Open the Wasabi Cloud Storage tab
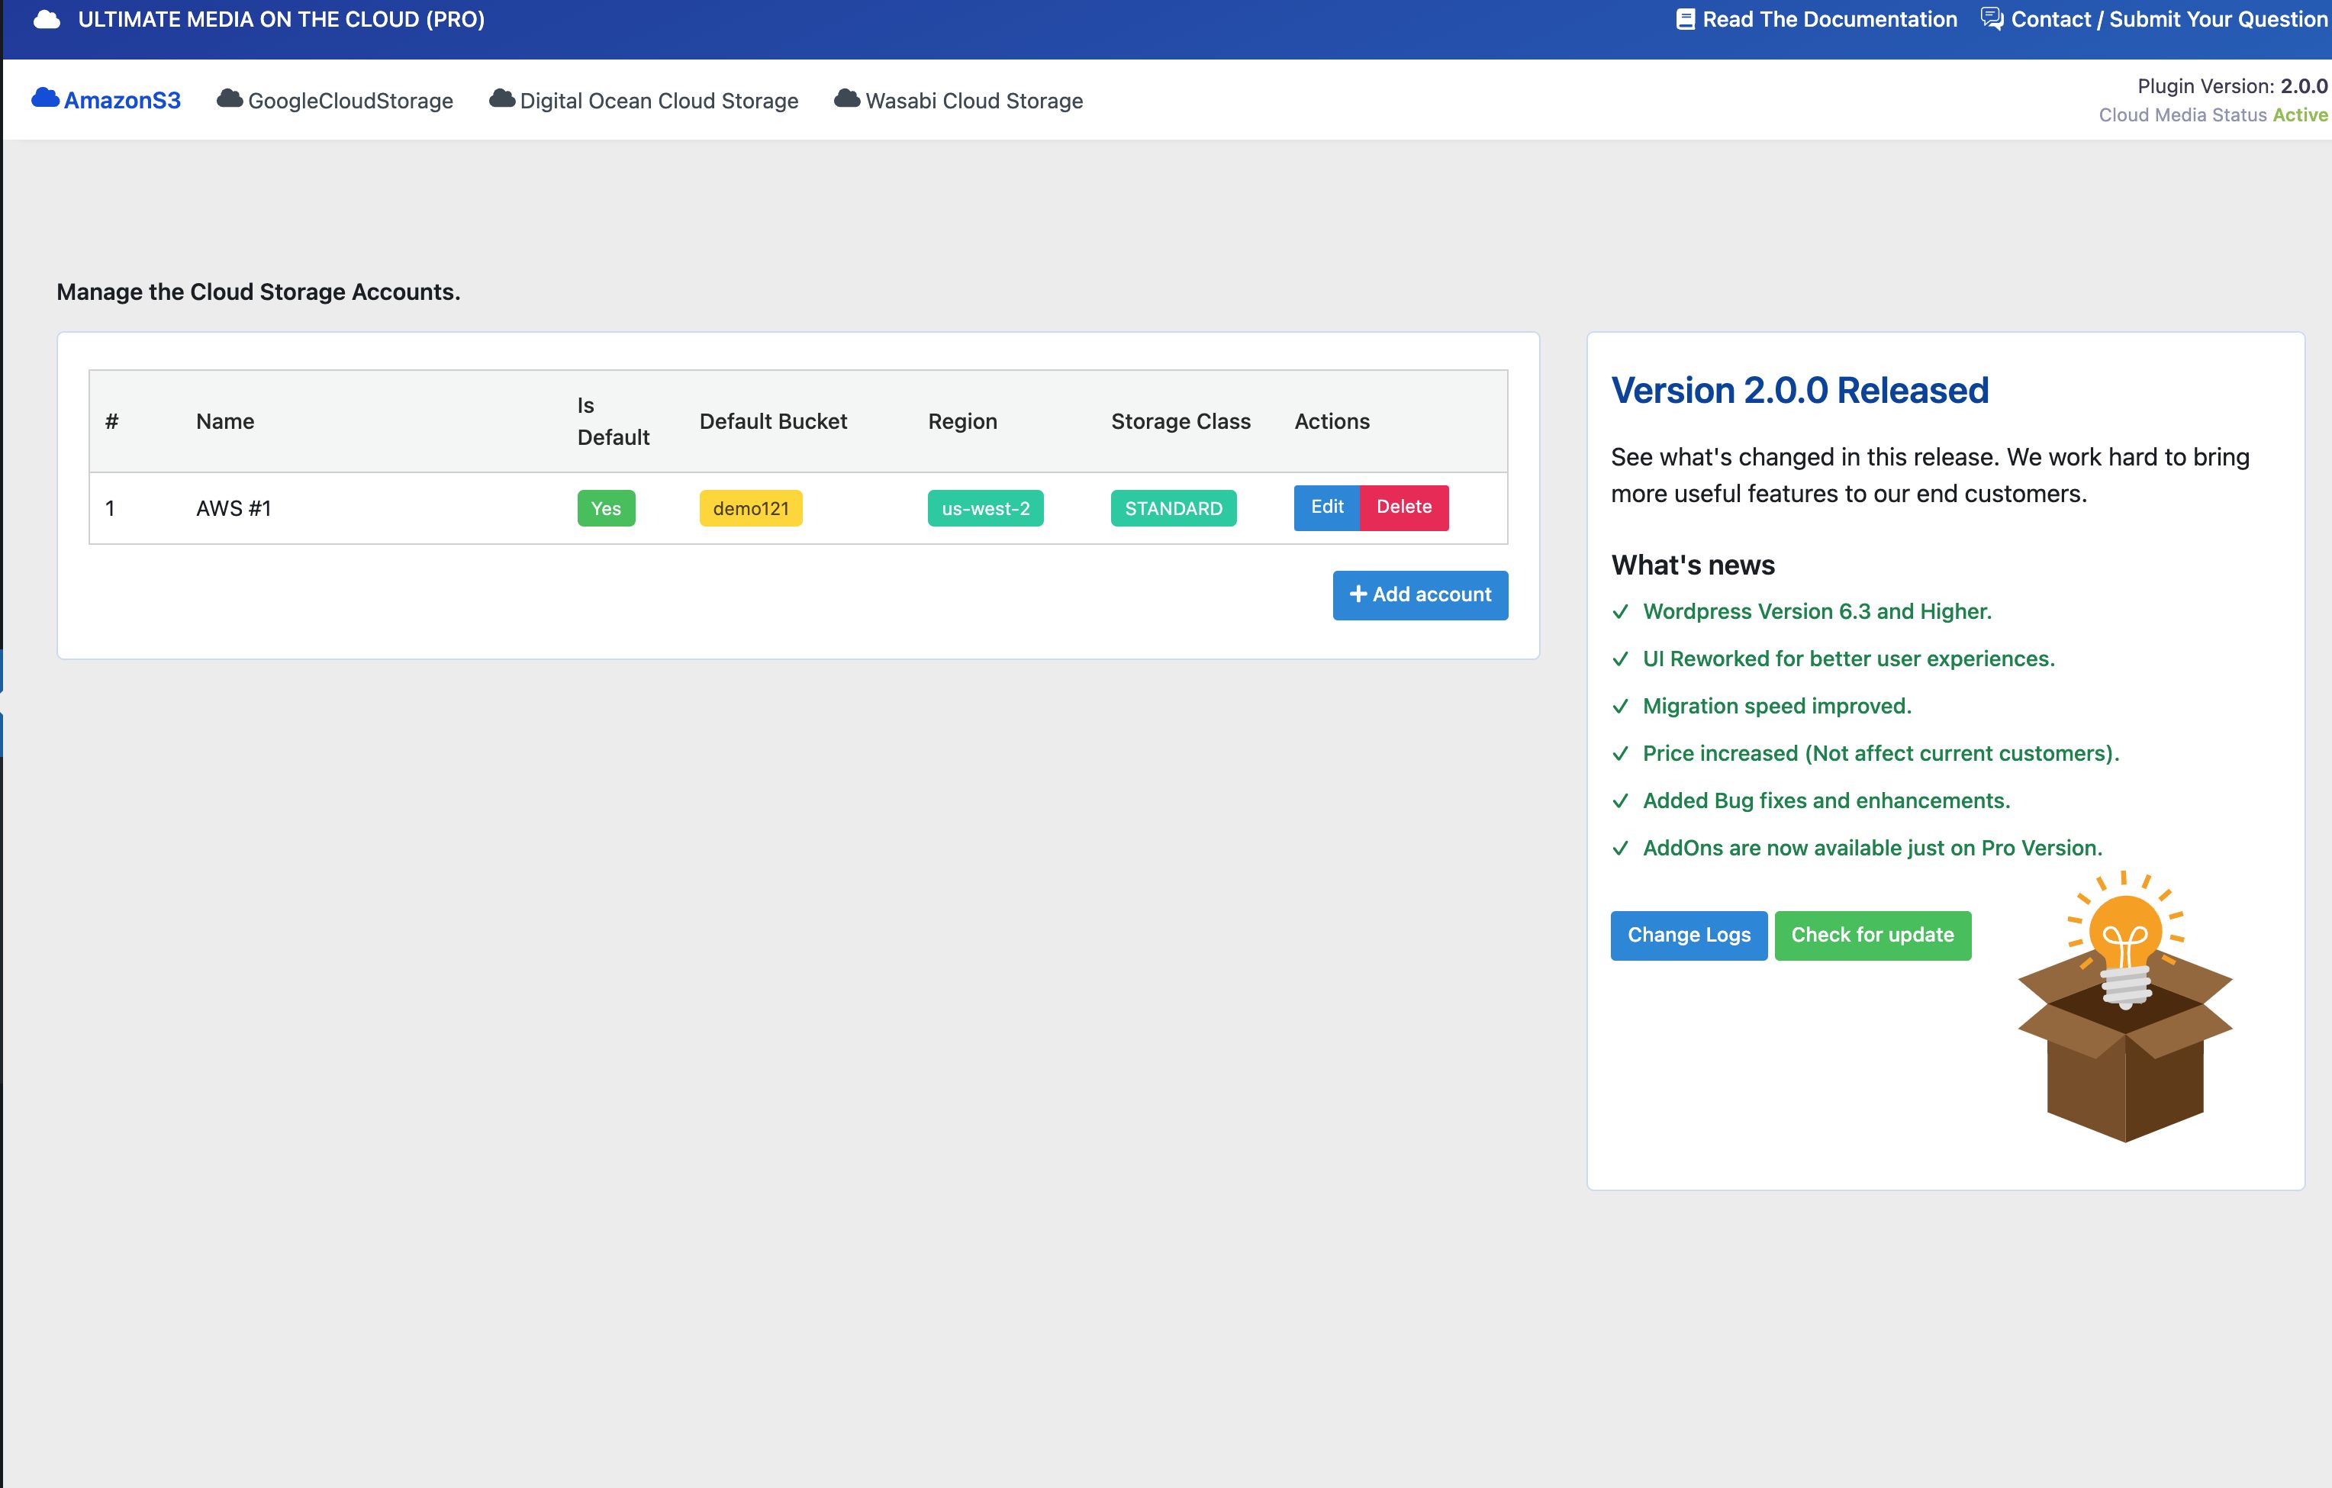The image size is (2332, 1488). click(973, 101)
